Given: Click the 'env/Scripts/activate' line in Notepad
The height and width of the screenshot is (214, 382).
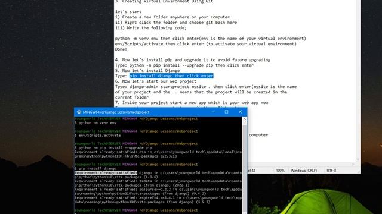Looking at the screenshot, I should pos(206,44).
